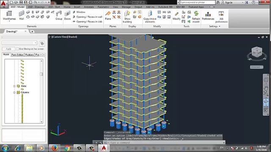The width and height of the screenshot is (271, 152).
Task: Click the AutoCAD taskbar button
Action: point(104,148)
